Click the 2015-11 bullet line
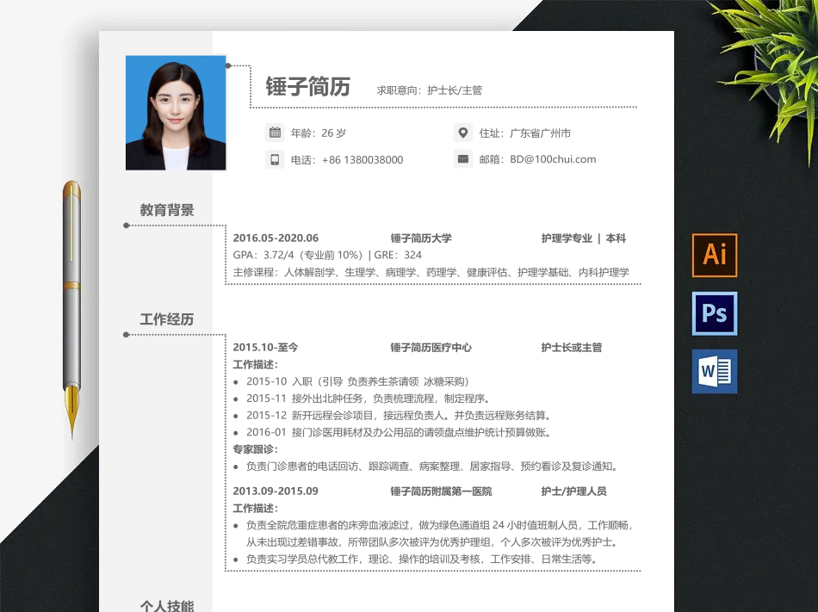The image size is (818, 612). (x=369, y=399)
